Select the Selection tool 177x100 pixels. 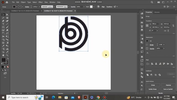pyautogui.click(x=3, y=15)
